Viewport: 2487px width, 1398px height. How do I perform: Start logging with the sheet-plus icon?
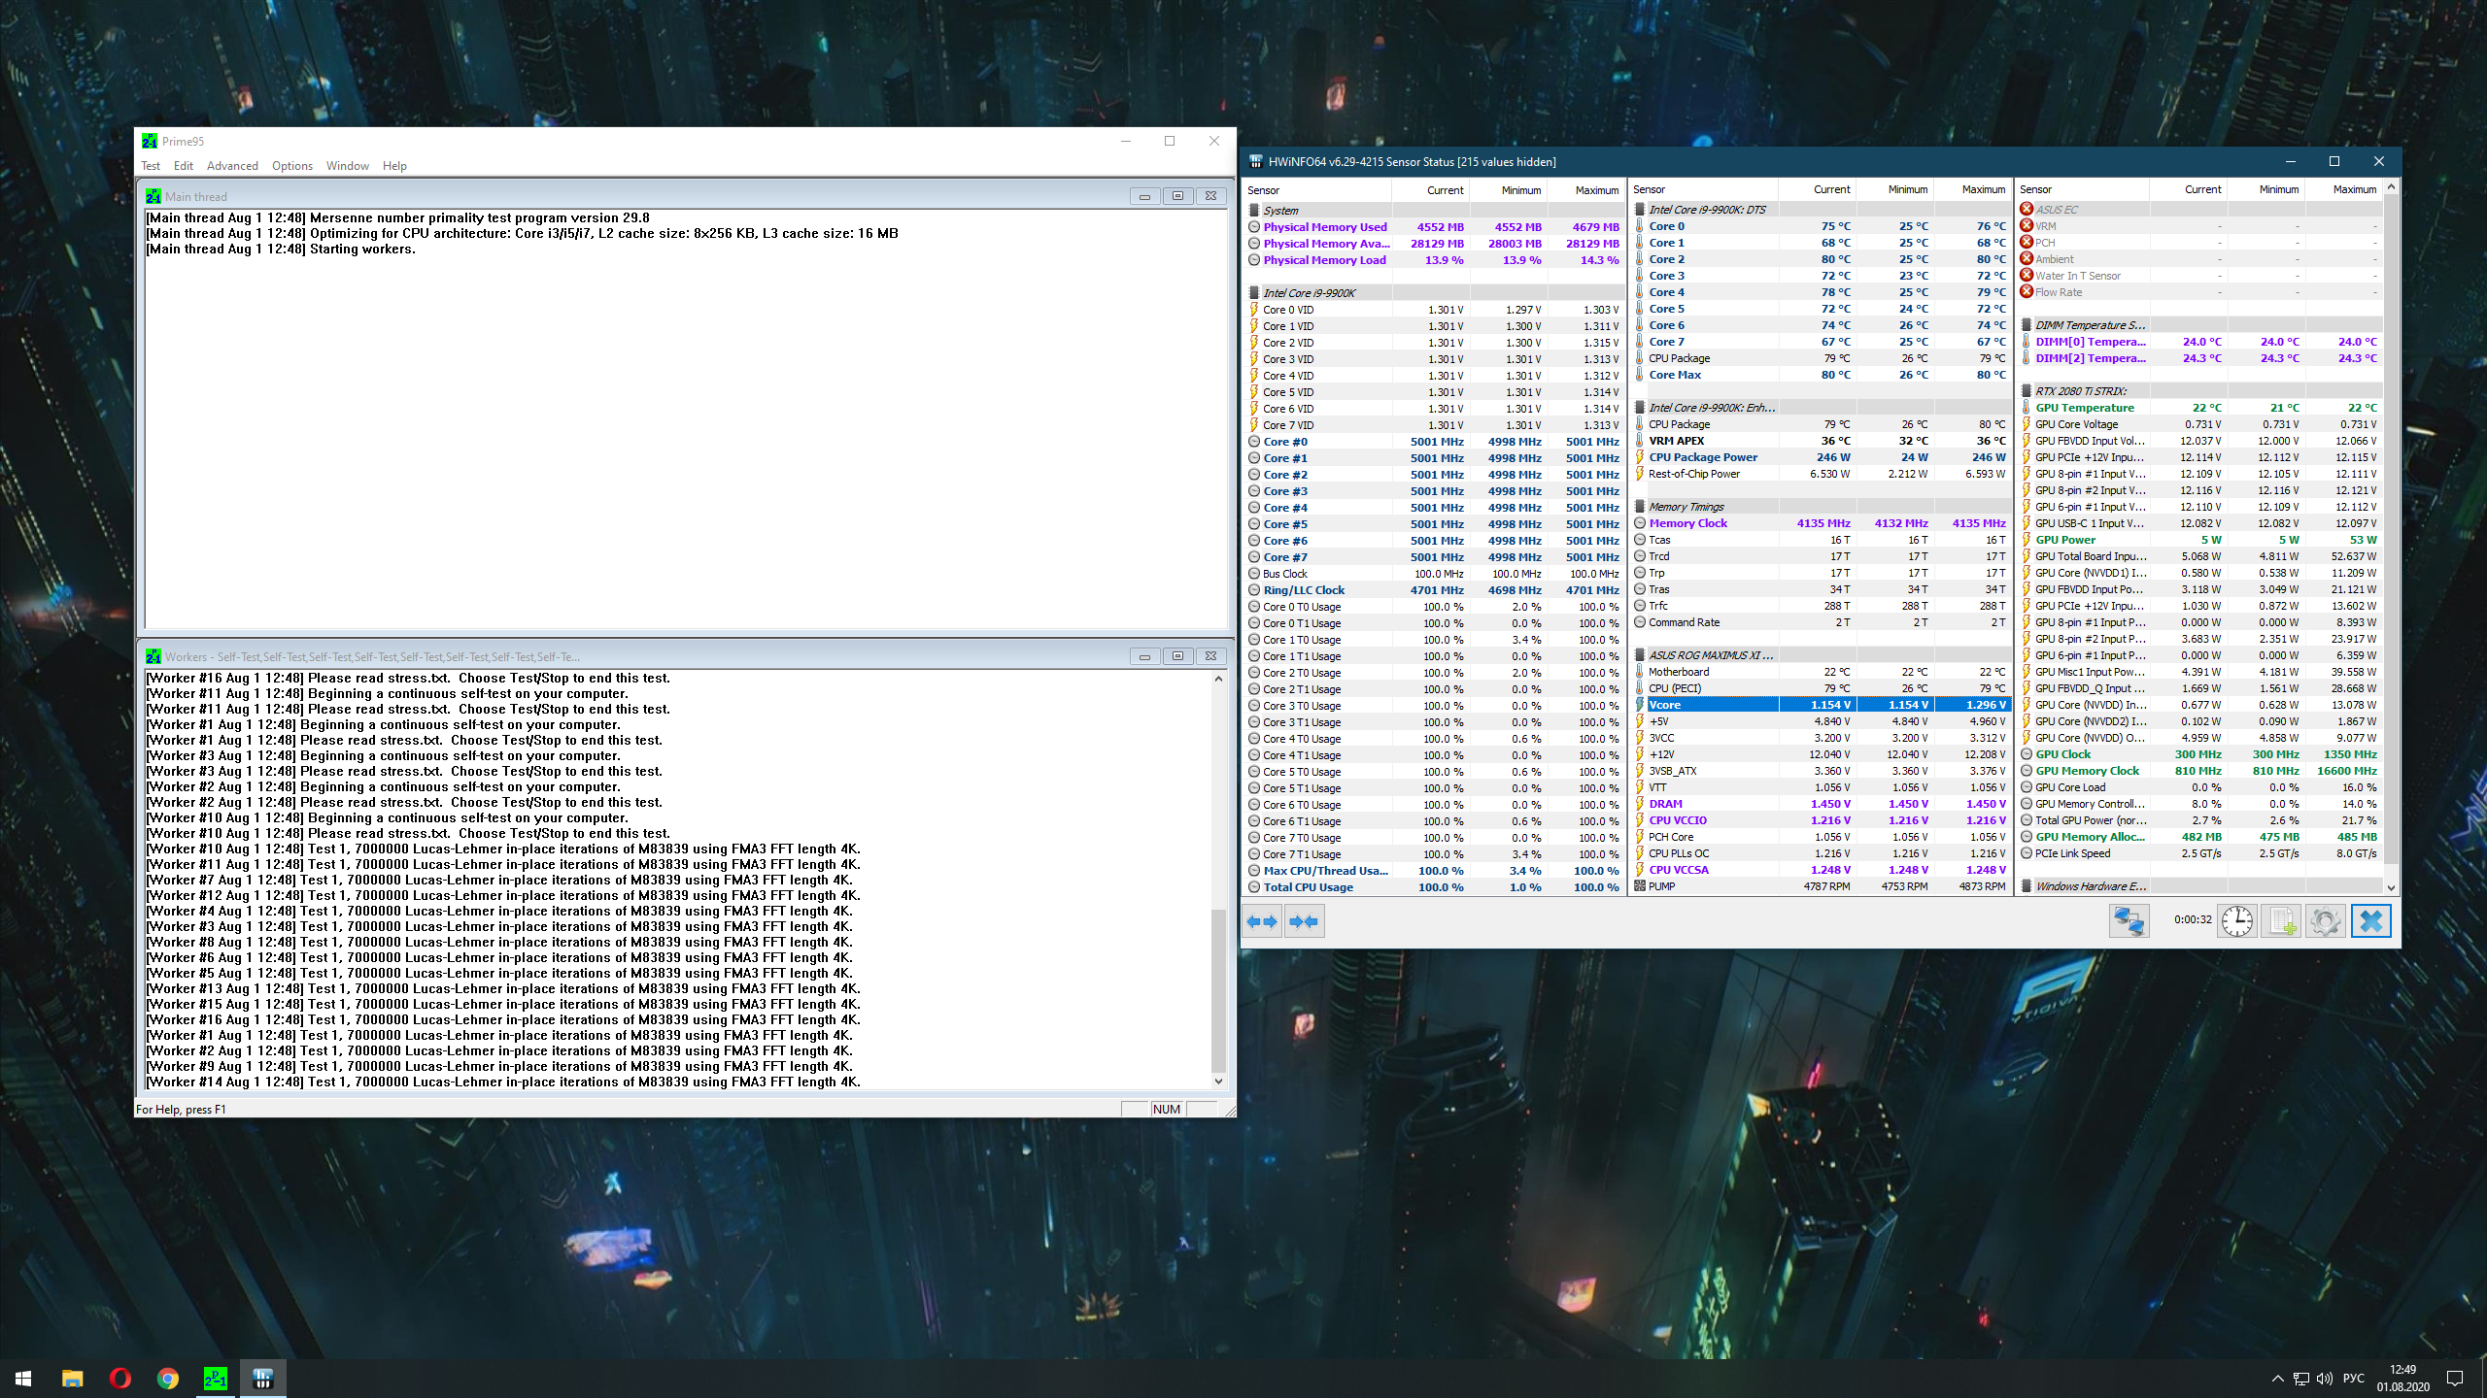[x=2280, y=920]
